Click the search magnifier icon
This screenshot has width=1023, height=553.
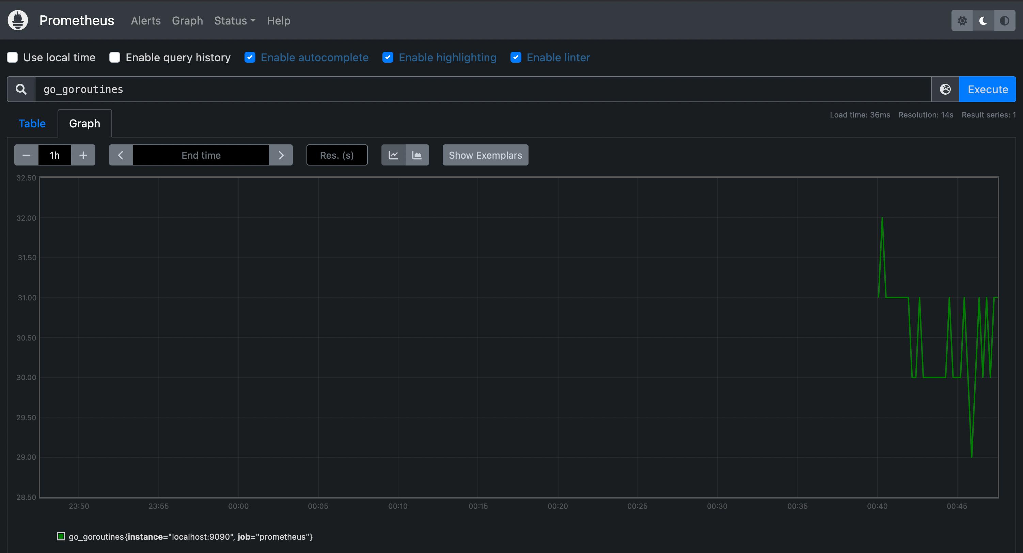21,89
